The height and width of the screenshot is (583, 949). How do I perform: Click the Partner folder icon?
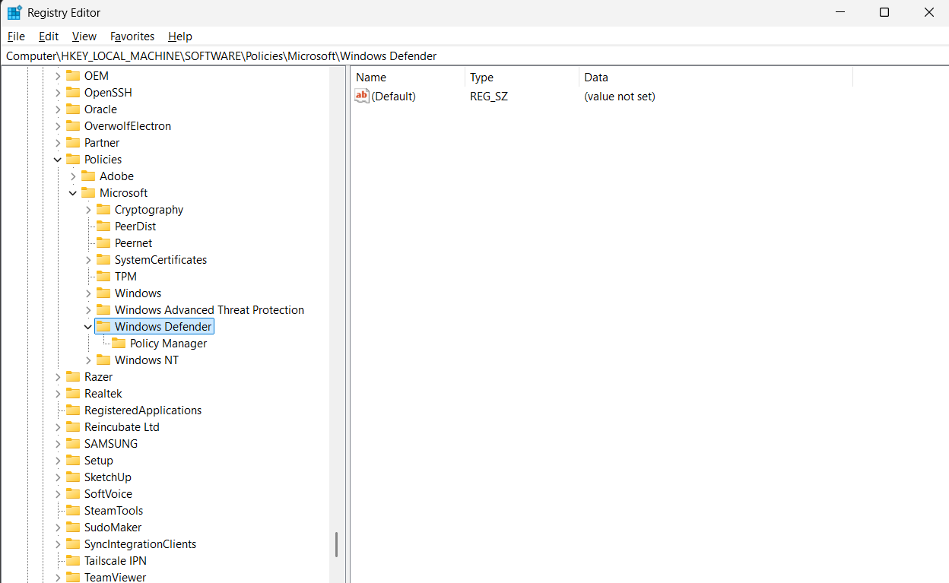(73, 143)
